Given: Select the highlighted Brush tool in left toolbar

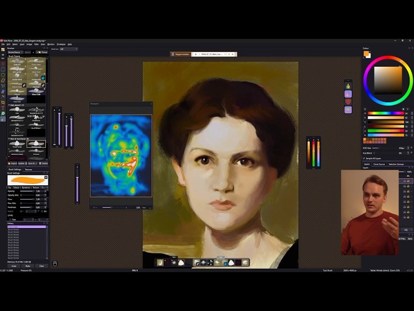Looking at the screenshot, I should (3, 119).
